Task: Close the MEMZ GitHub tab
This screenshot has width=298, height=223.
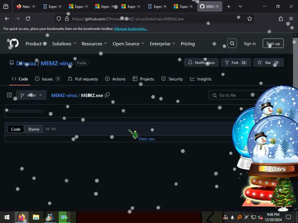Action: pos(217,6)
